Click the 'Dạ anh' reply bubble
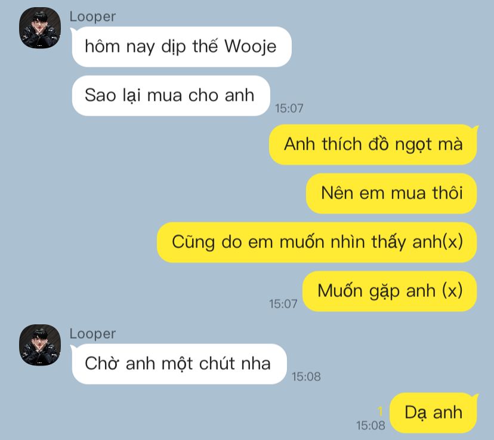The image size is (494, 440). coord(433,413)
